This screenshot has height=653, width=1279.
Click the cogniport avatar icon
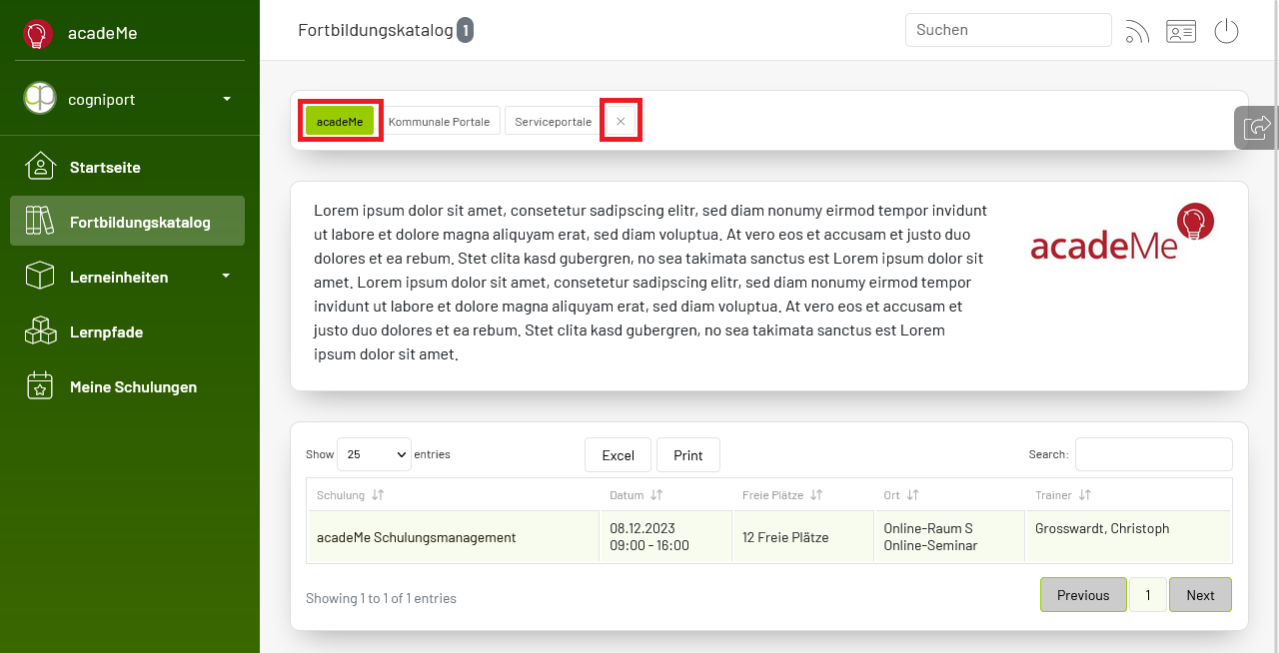pos(40,98)
